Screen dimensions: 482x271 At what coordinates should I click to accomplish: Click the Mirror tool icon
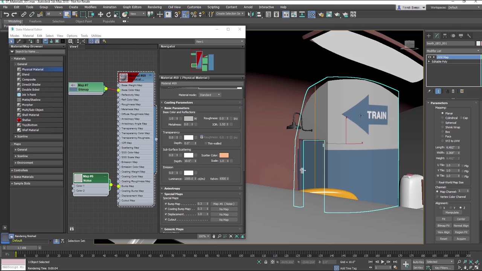click(x=250, y=14)
